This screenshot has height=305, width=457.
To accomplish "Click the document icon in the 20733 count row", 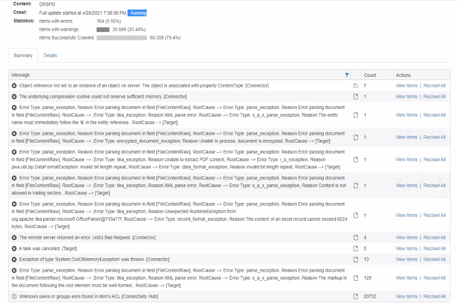I will 356,296.
